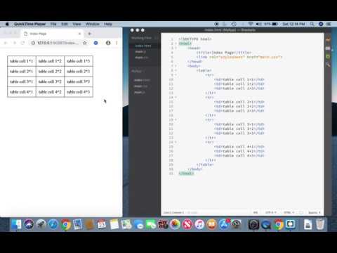Open the View menu
The width and height of the screenshot is (337, 253).
pos(77,24)
